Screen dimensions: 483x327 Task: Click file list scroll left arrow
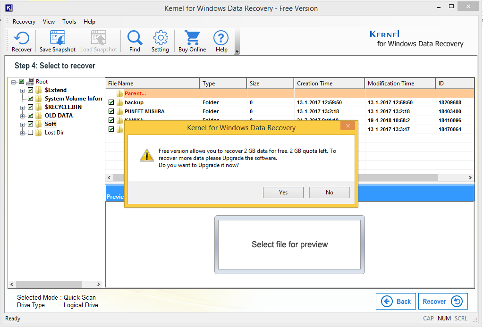(109, 178)
